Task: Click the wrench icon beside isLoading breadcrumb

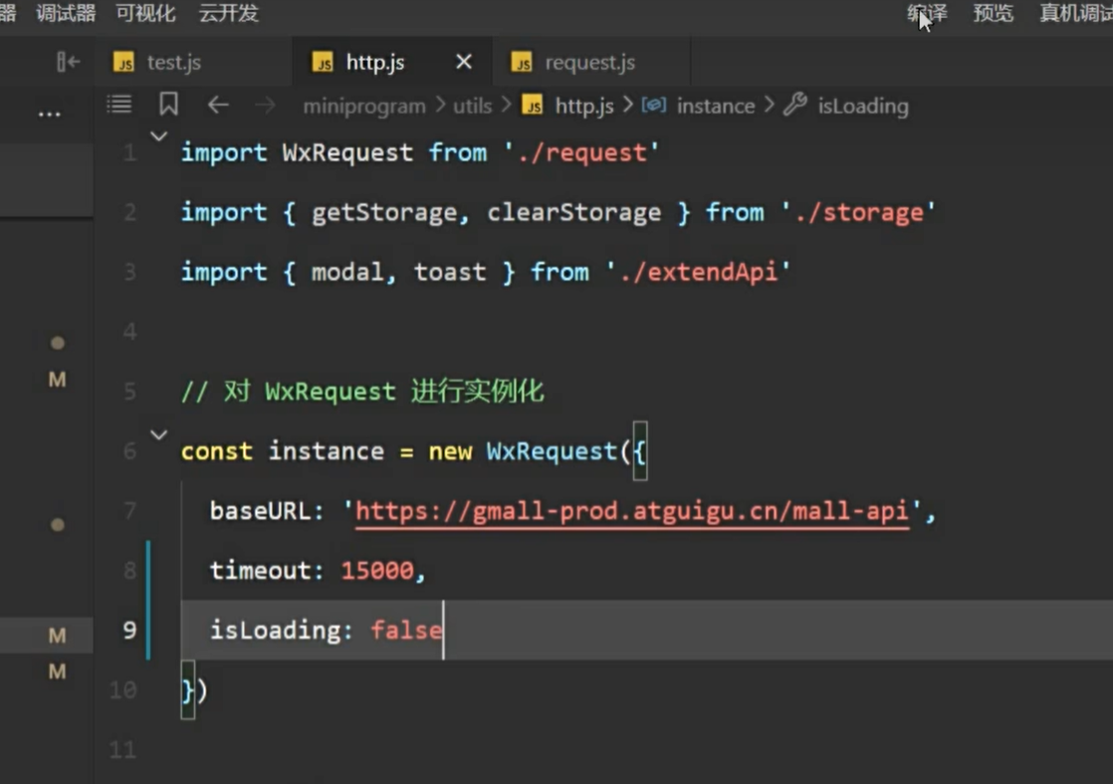Action: click(794, 105)
